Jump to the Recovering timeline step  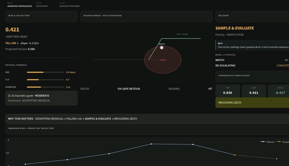42,5
